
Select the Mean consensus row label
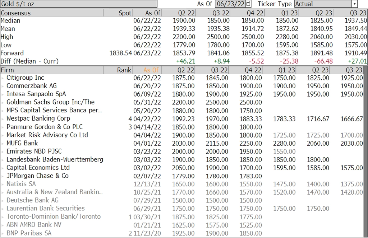tap(8, 29)
